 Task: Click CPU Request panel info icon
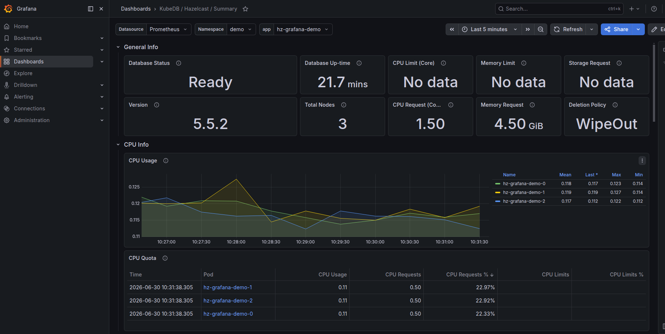point(451,105)
